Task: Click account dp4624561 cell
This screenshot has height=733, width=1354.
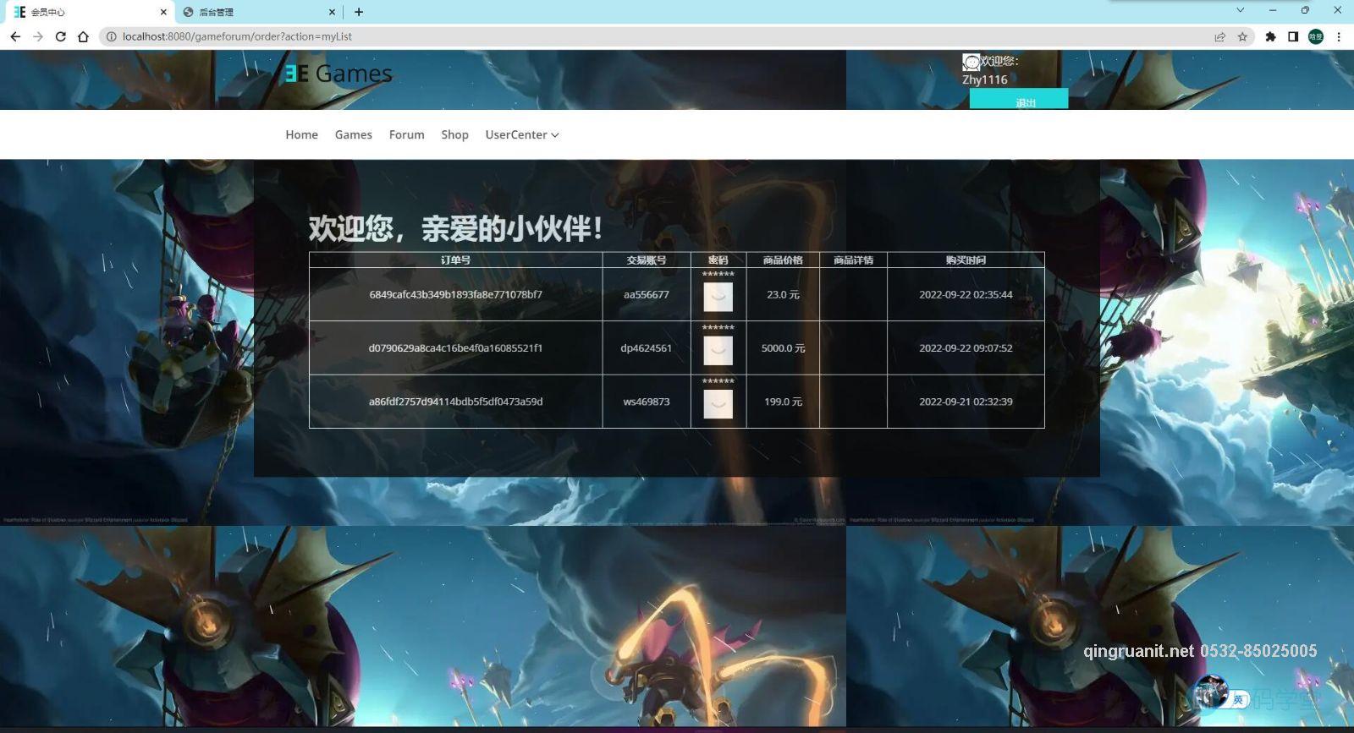Action: coord(647,347)
